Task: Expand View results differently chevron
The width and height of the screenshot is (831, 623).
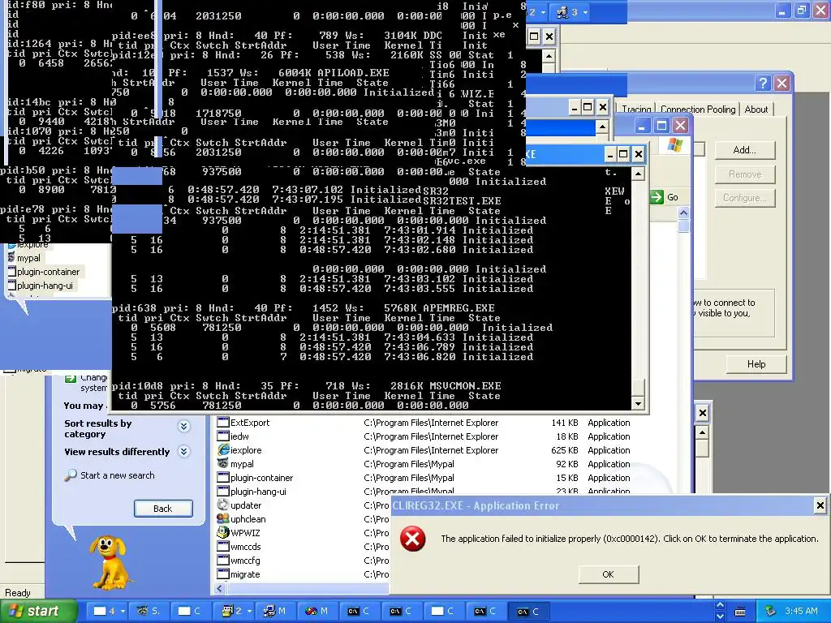Action: click(184, 451)
